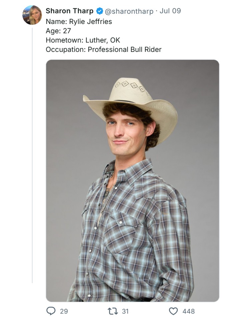Screen dimensions: 241x322
Task: Click the reply speech bubble icon
Action: (51, 311)
